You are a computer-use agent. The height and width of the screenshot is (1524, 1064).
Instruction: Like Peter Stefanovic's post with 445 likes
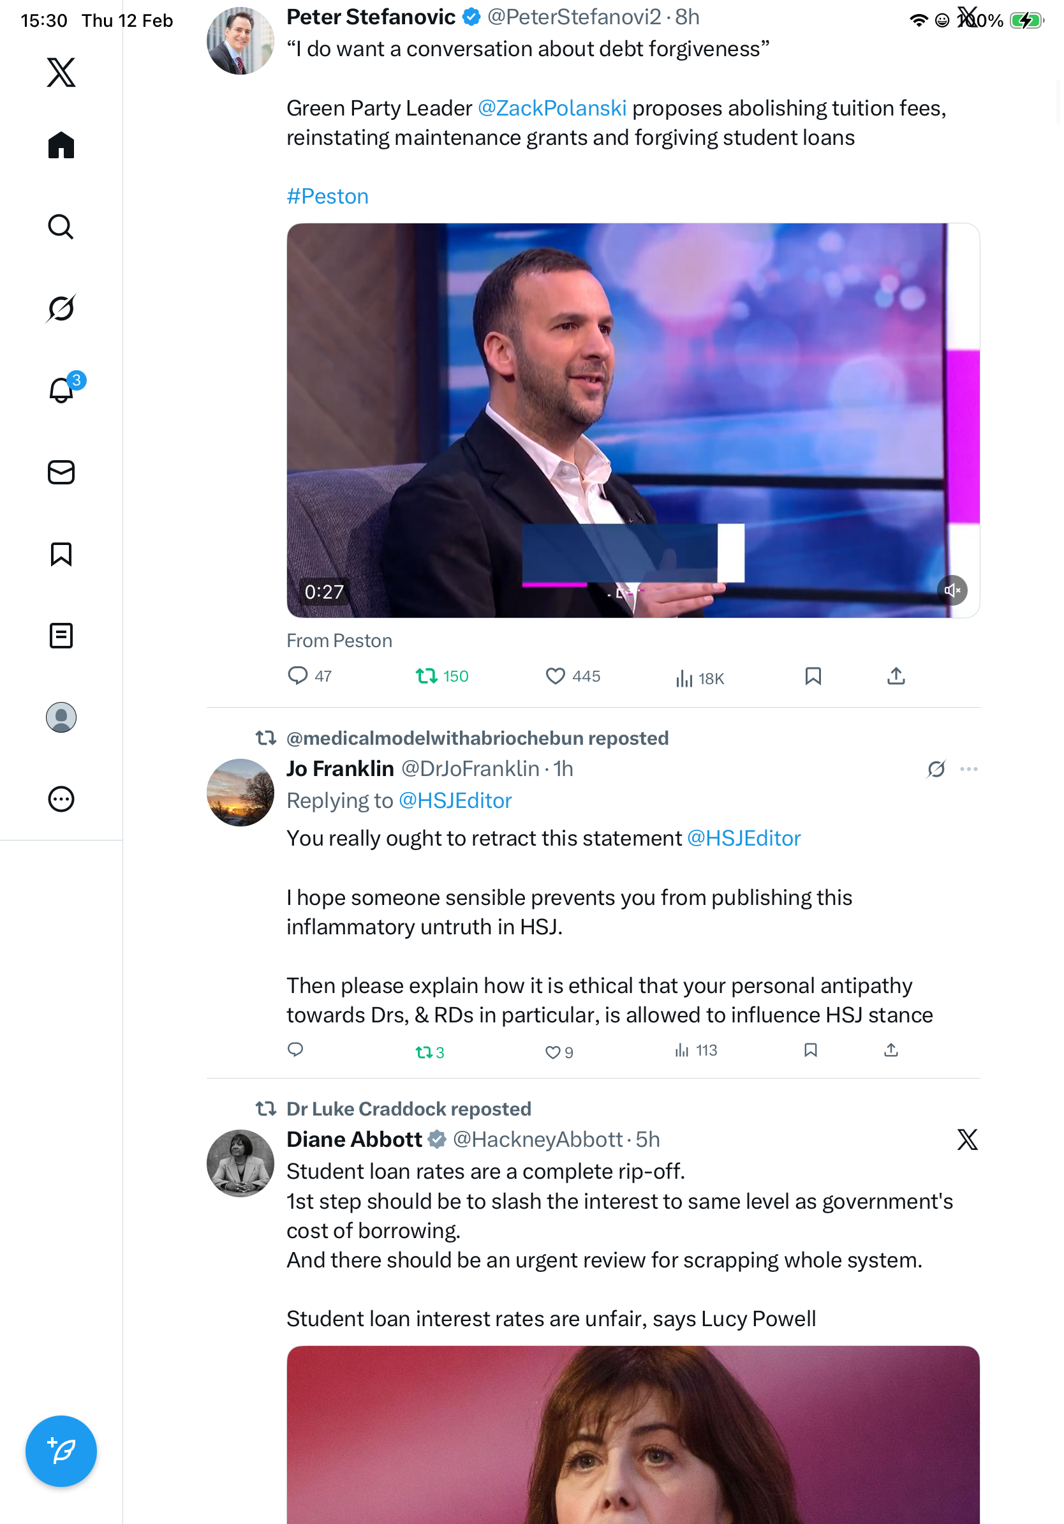pyautogui.click(x=572, y=676)
